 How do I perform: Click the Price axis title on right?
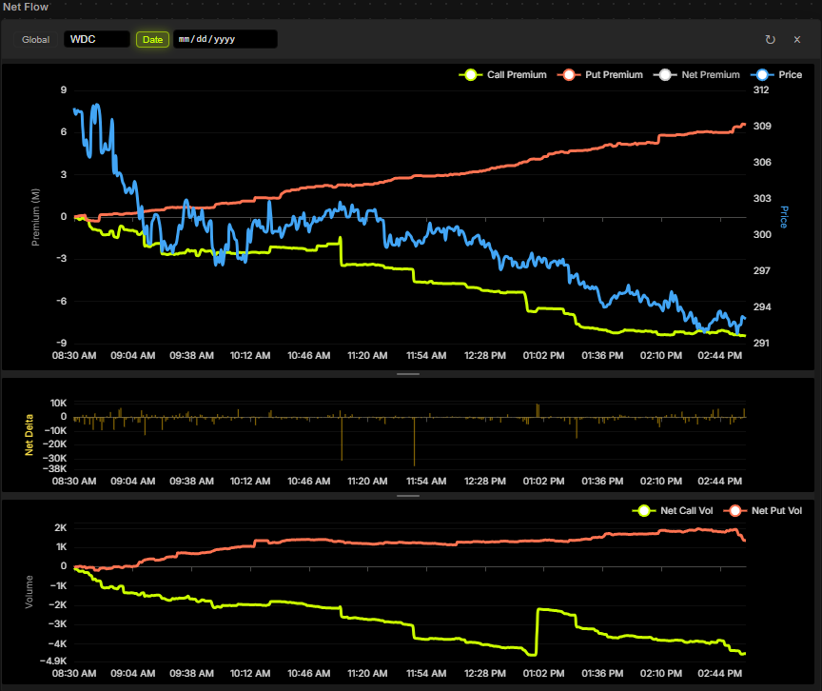[x=784, y=216]
